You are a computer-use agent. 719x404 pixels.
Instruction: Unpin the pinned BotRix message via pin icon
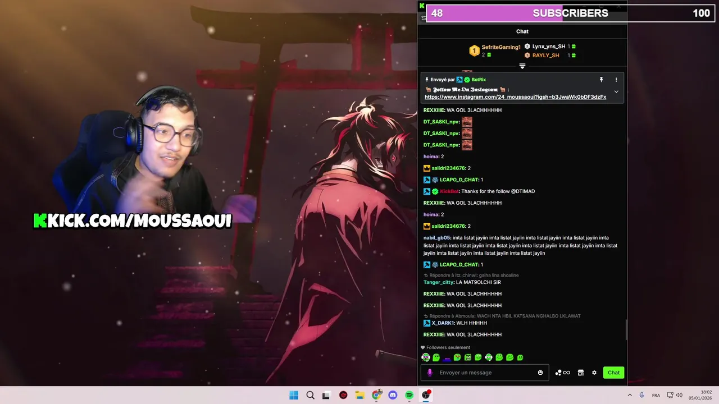click(601, 80)
